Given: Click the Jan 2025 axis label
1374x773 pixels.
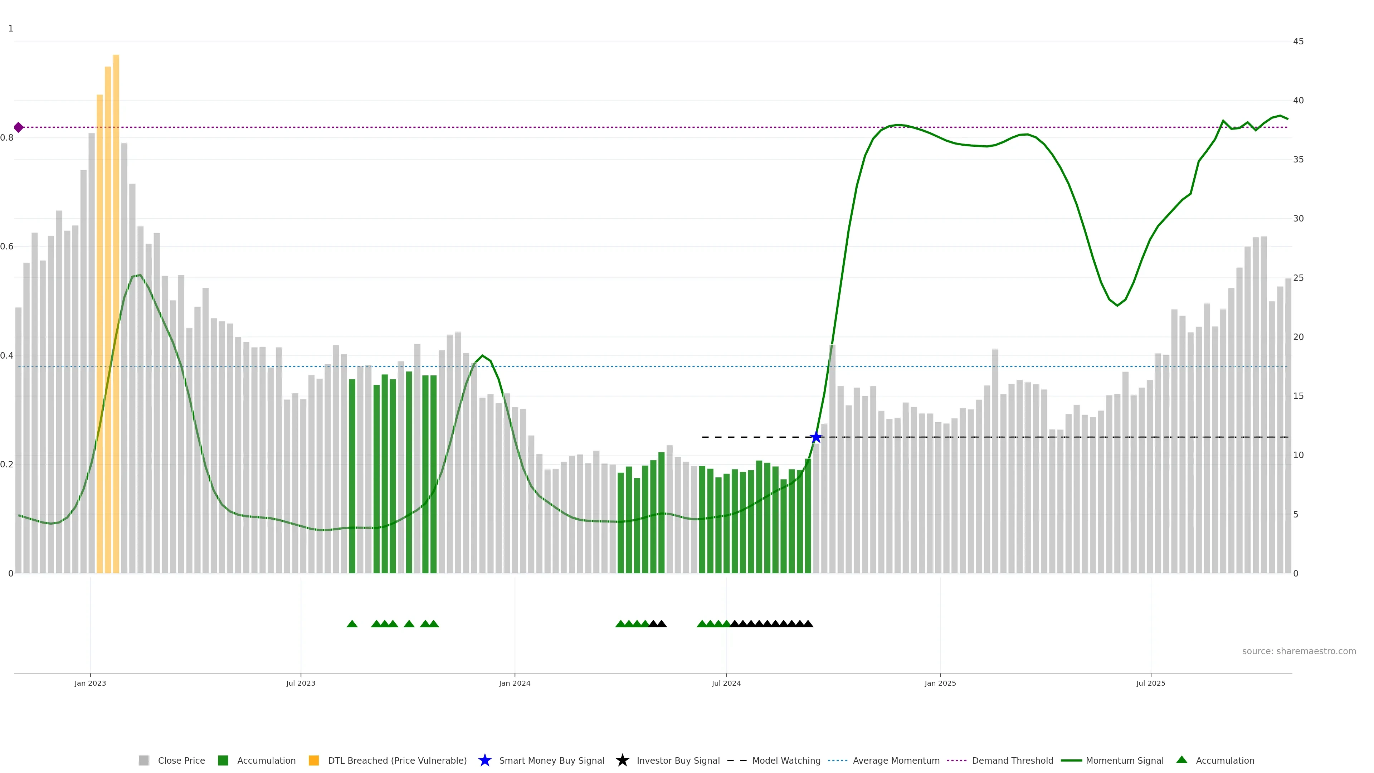Looking at the screenshot, I should click(x=940, y=683).
